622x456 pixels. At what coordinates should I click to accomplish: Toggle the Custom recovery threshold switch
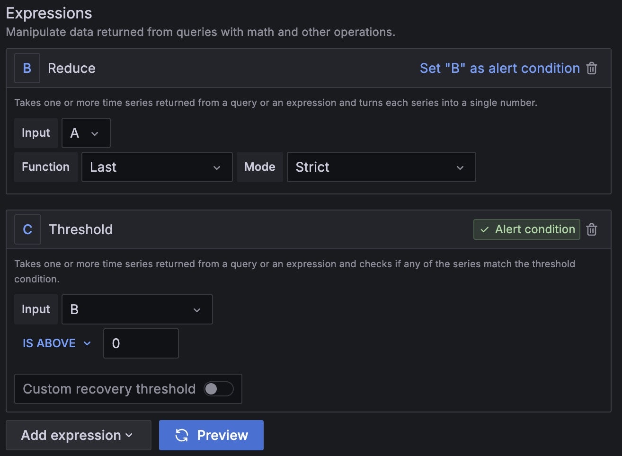[218, 389]
